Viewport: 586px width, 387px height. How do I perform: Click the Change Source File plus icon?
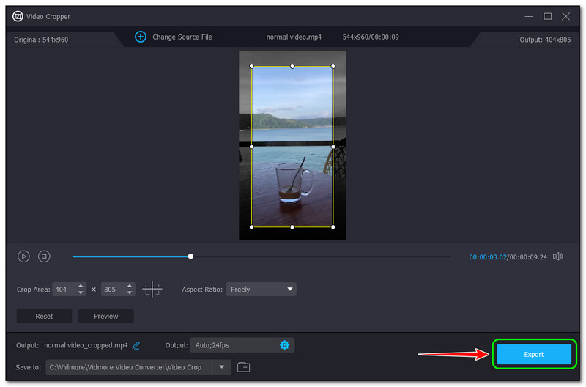click(x=141, y=37)
